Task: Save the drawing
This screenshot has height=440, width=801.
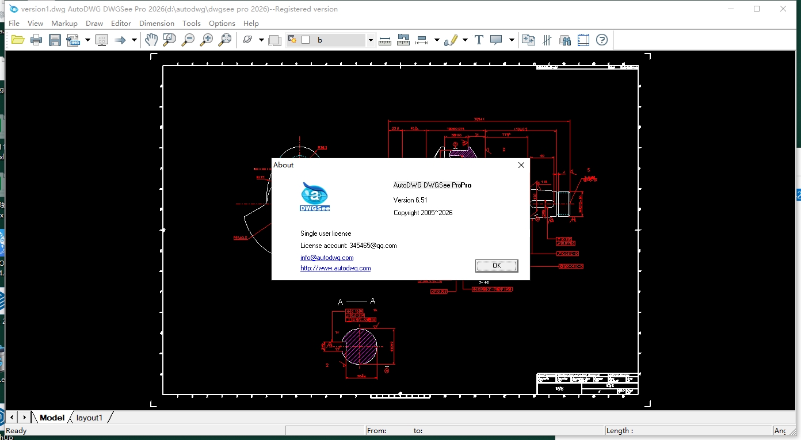Action: pyautogui.click(x=55, y=39)
